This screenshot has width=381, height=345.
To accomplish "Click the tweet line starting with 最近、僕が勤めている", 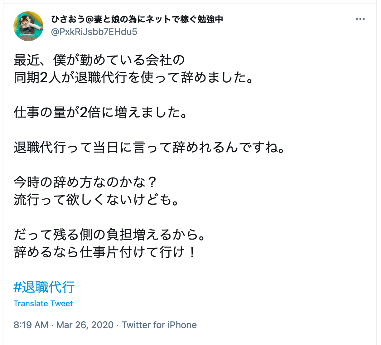I will (x=99, y=60).
